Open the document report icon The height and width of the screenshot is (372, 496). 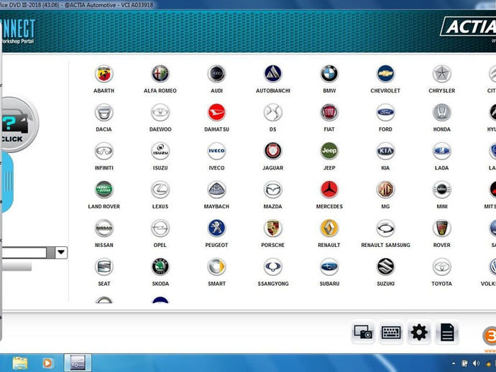click(x=447, y=333)
